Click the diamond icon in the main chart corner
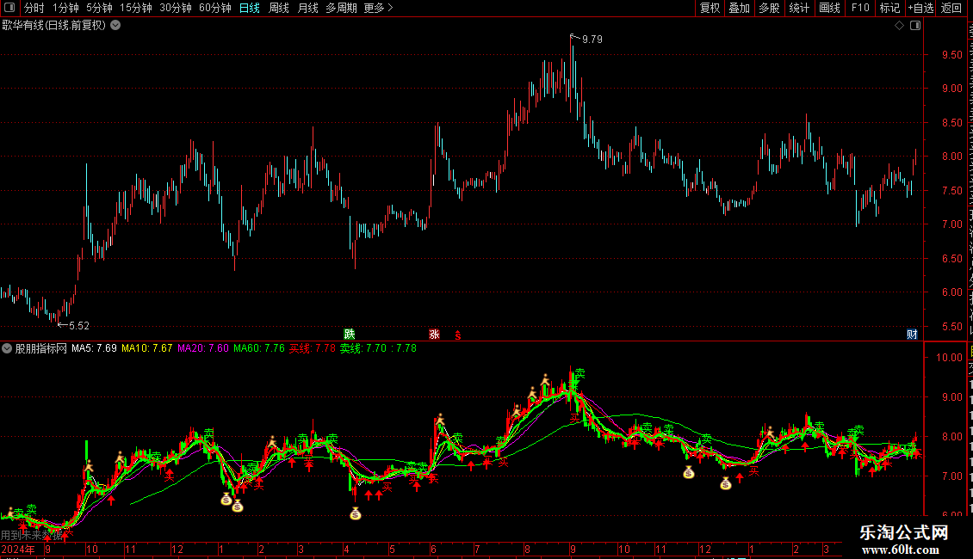Image resolution: width=973 pixels, height=559 pixels. [899, 26]
